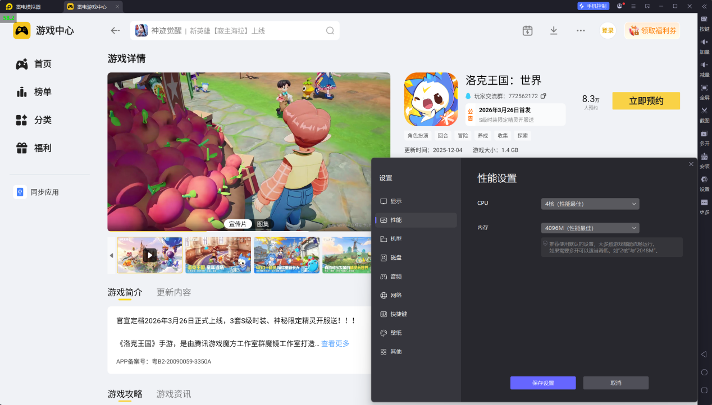The image size is (712, 405).
Task: Select 快捷键 in settings menu
Action: point(416,314)
